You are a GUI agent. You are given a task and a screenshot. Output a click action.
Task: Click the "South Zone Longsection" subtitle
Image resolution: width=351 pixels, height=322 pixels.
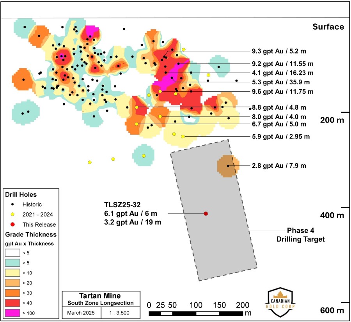tap(101, 303)
